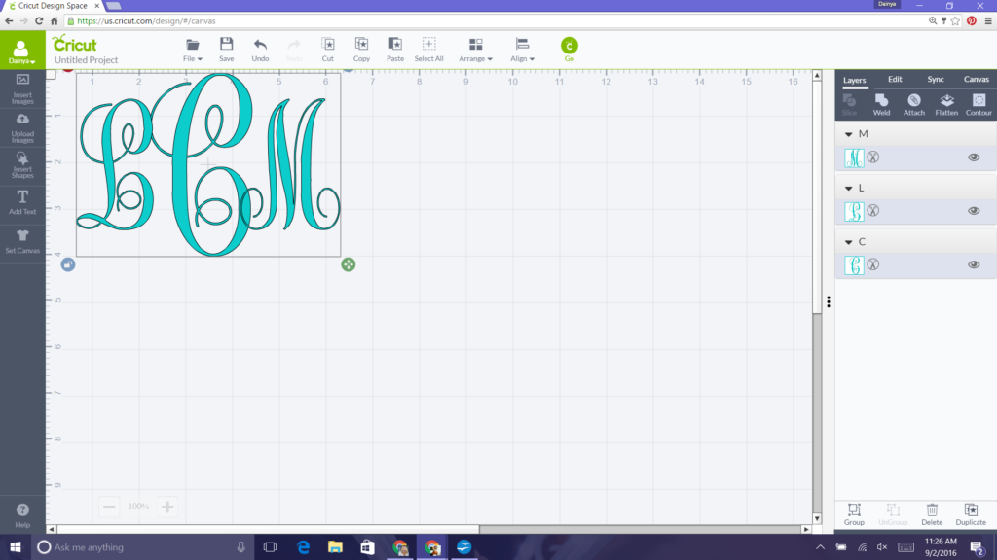Hide the M layer
The image size is (997, 560).
point(974,157)
